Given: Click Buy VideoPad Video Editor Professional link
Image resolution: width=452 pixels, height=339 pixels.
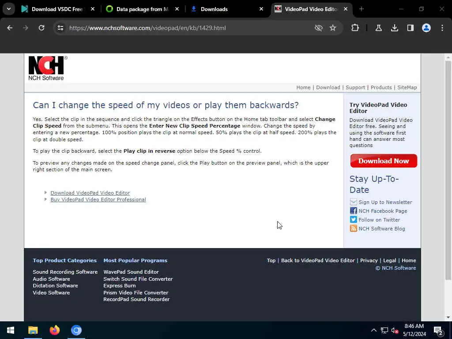Looking at the screenshot, I should coord(98,200).
